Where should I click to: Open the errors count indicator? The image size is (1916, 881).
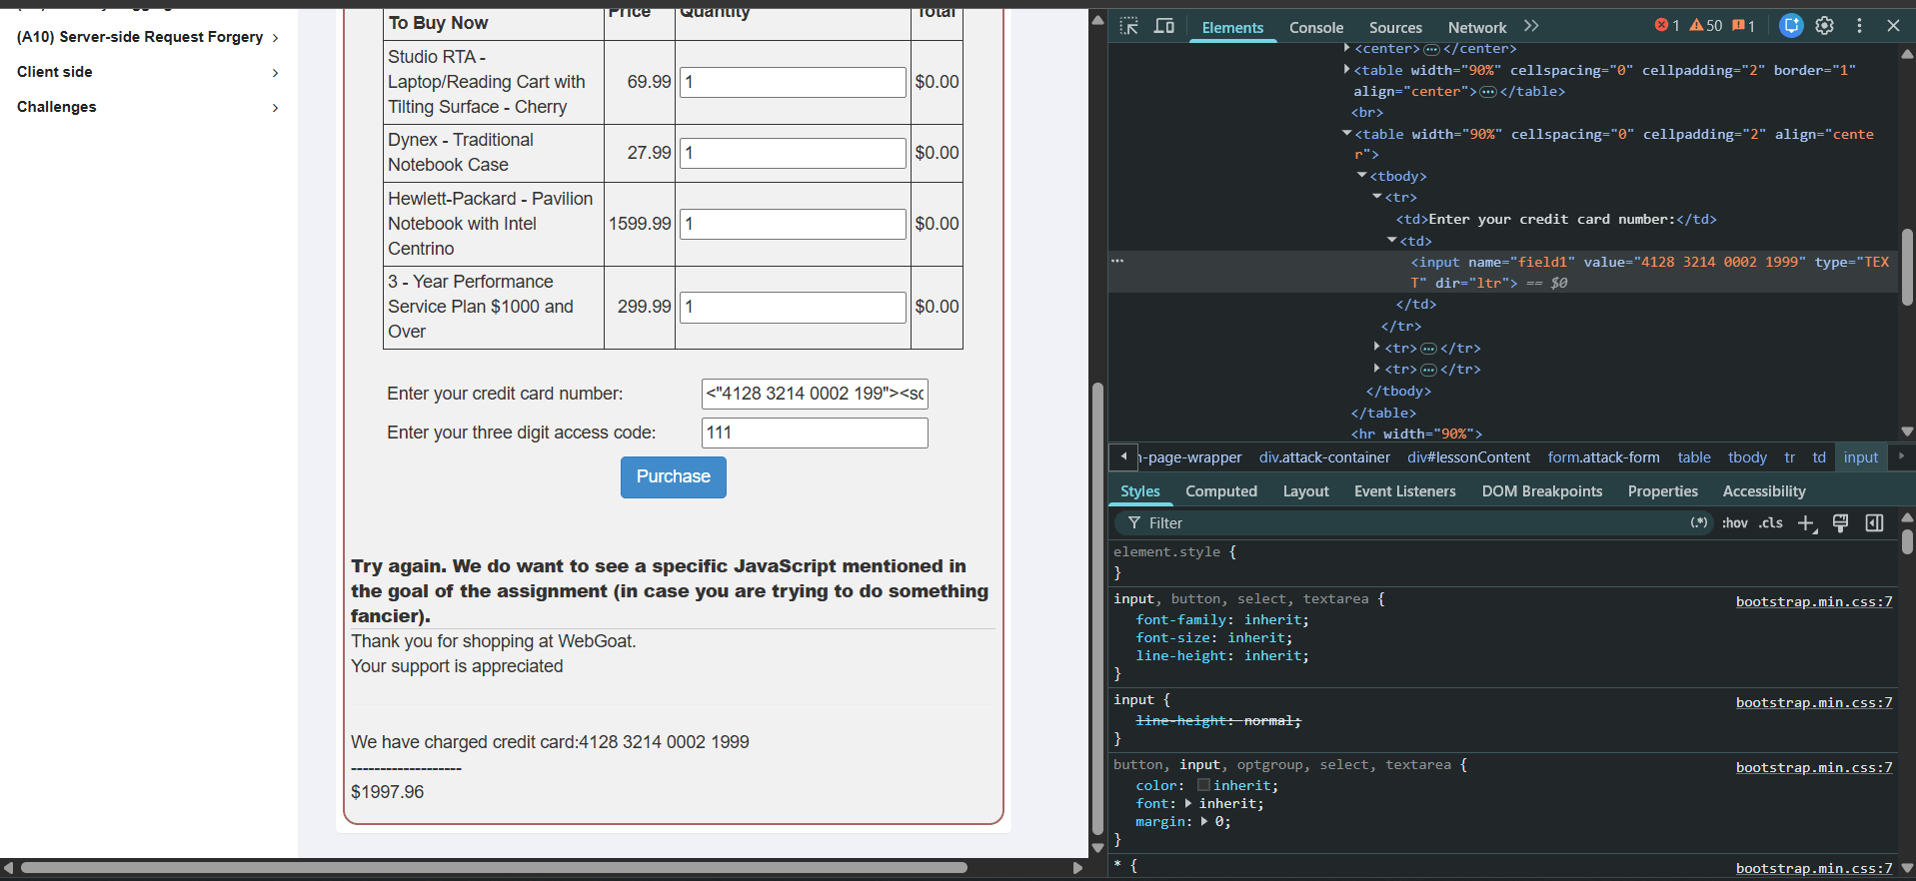pyautogui.click(x=1667, y=26)
